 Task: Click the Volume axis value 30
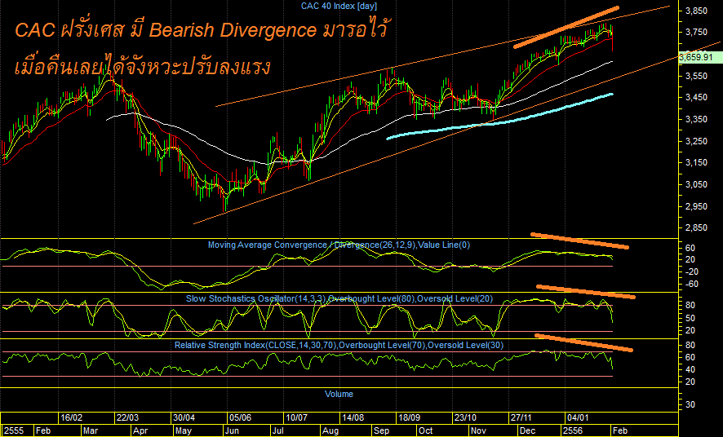coord(690,404)
